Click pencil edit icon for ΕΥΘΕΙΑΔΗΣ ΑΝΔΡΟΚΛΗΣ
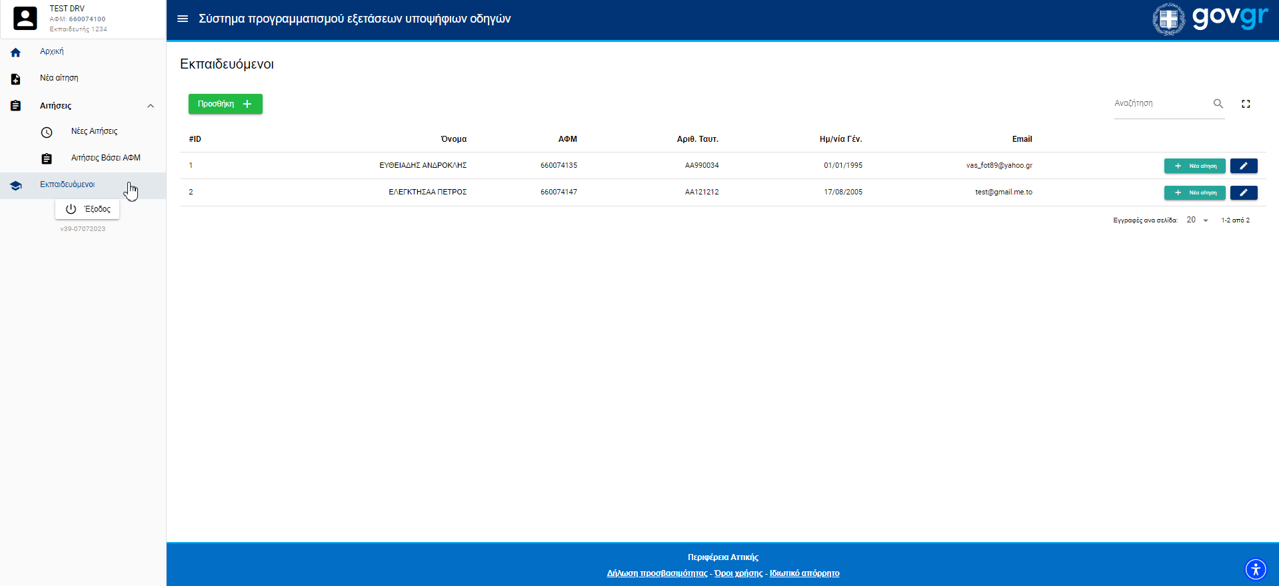The image size is (1279, 586). coord(1243,166)
